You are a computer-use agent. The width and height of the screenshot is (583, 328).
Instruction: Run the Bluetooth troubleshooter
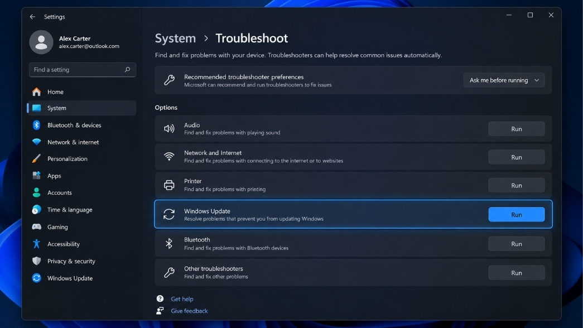tap(517, 244)
